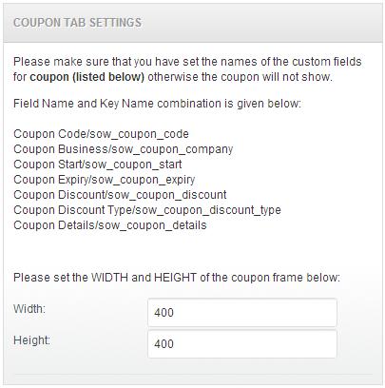Viewport: 385px width, 388px height.
Task: Click the Coupon Discount/sow_coupon_discount line
Action: pos(120,195)
